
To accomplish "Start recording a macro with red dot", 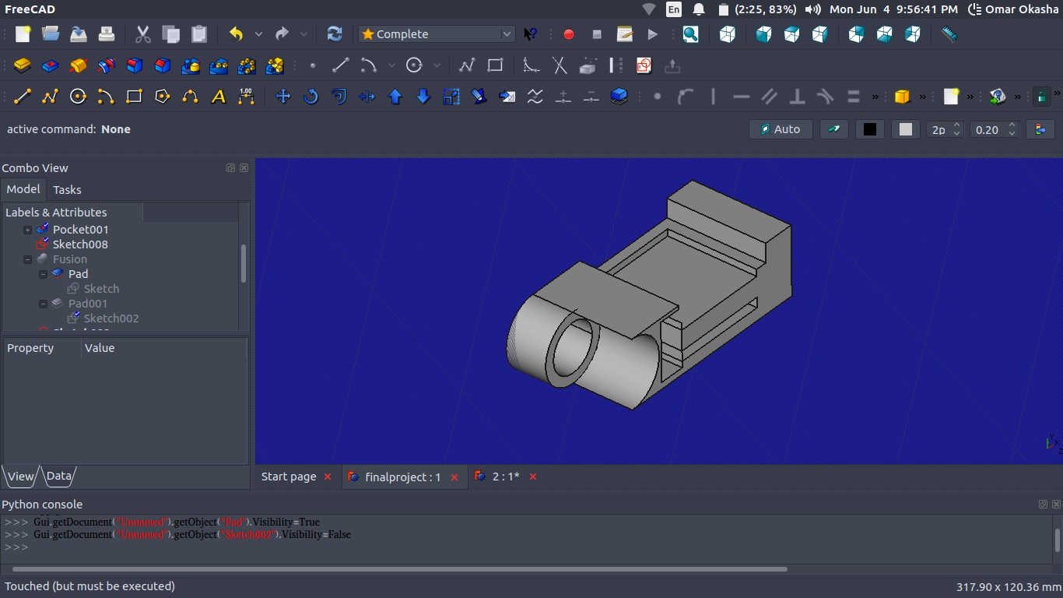I will tap(569, 34).
